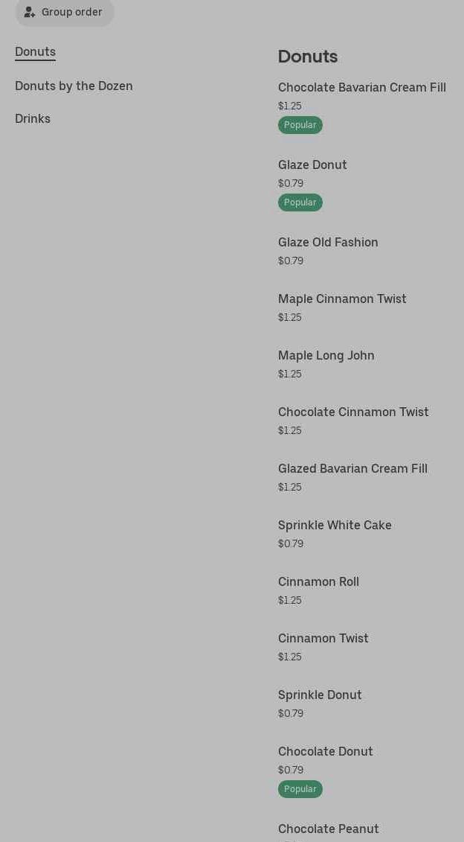Choose the Cinnamon Roll item

(318, 581)
